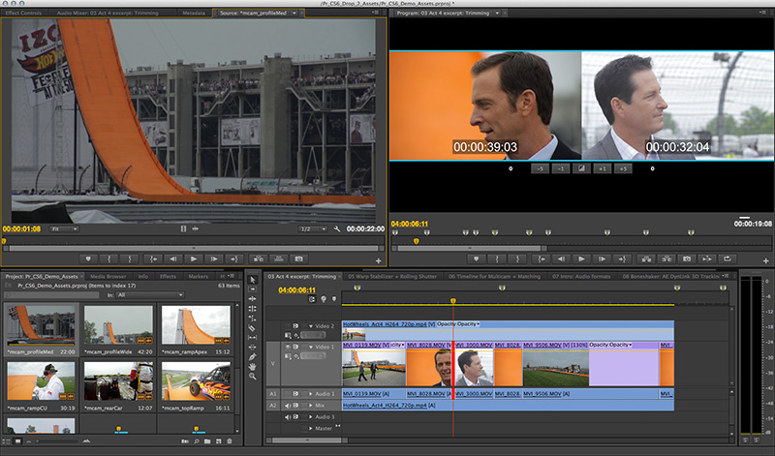Image resolution: width=775 pixels, height=456 pixels.
Task: Trim backward with the -1 button
Action: click(x=561, y=168)
